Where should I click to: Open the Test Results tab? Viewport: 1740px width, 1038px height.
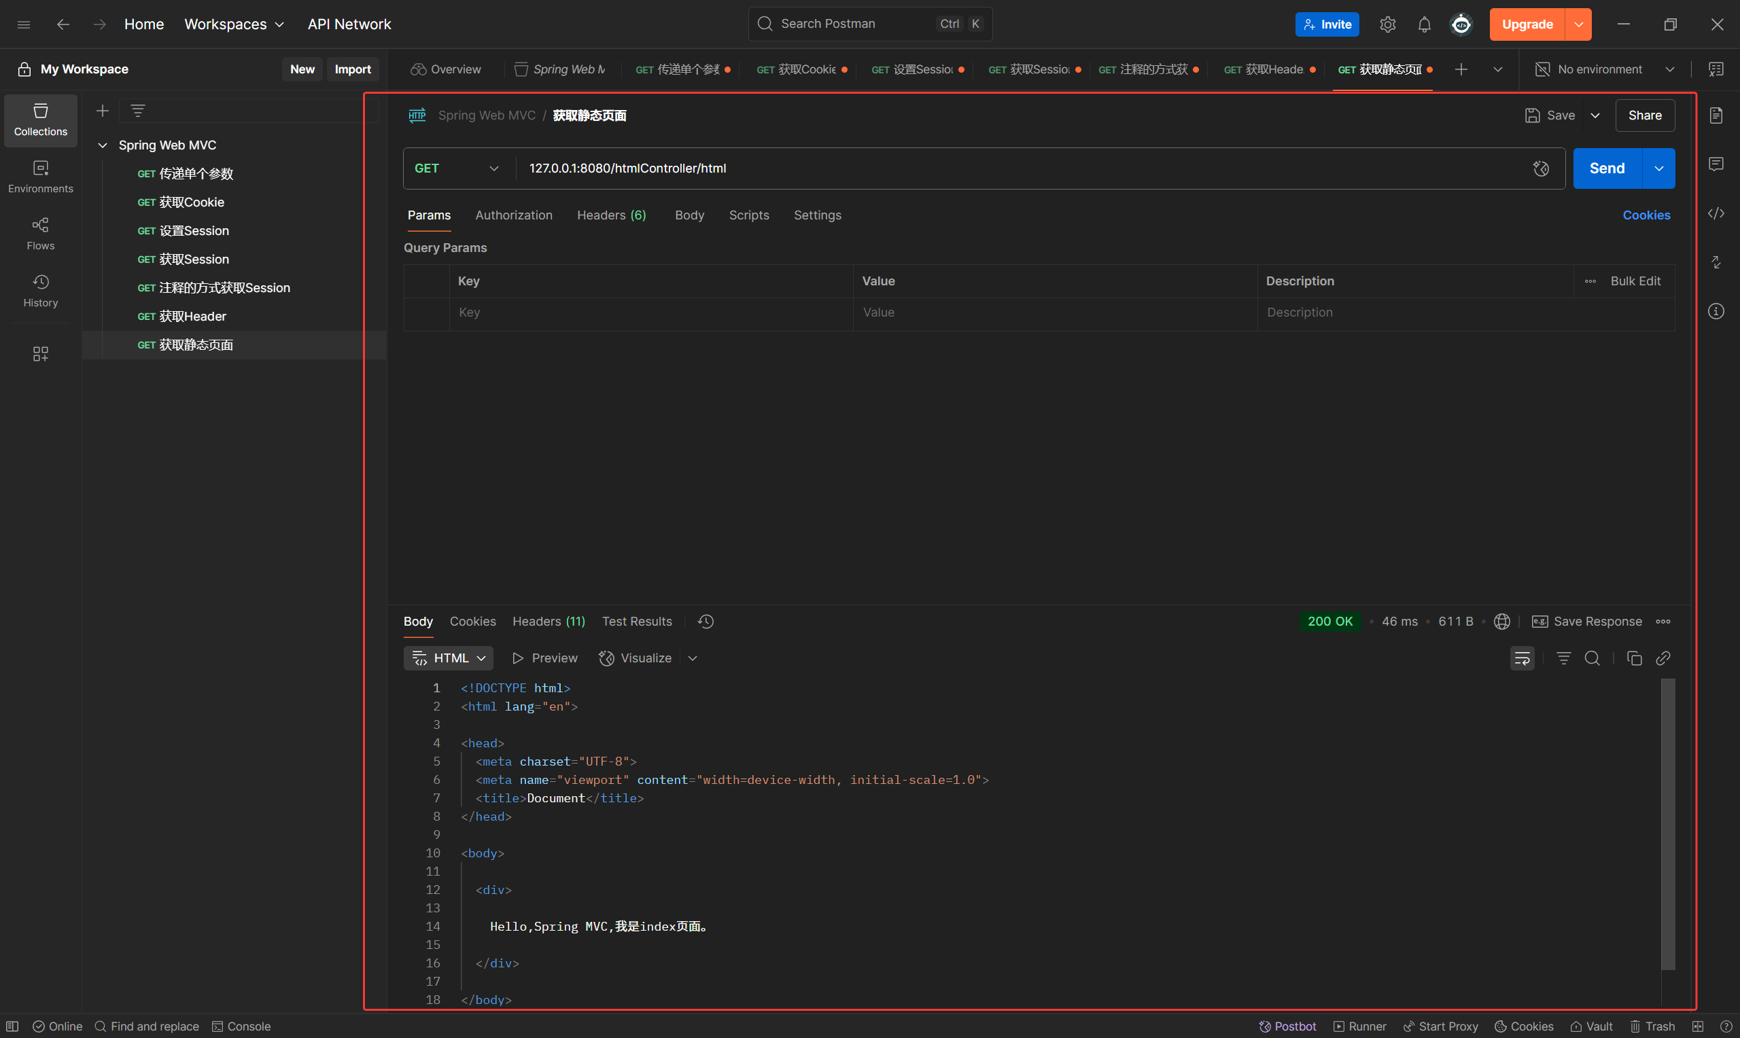click(x=637, y=621)
